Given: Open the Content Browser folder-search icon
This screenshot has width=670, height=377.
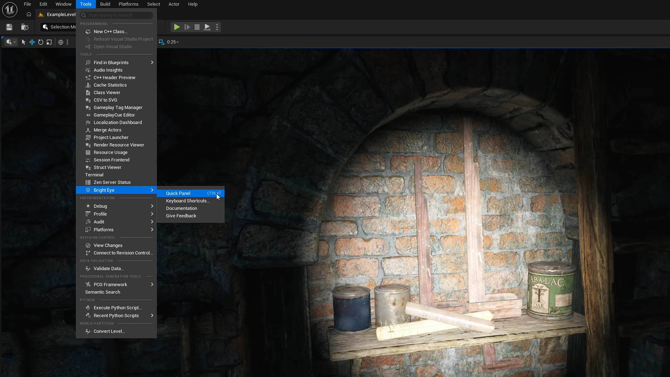Looking at the screenshot, I should (x=25, y=27).
